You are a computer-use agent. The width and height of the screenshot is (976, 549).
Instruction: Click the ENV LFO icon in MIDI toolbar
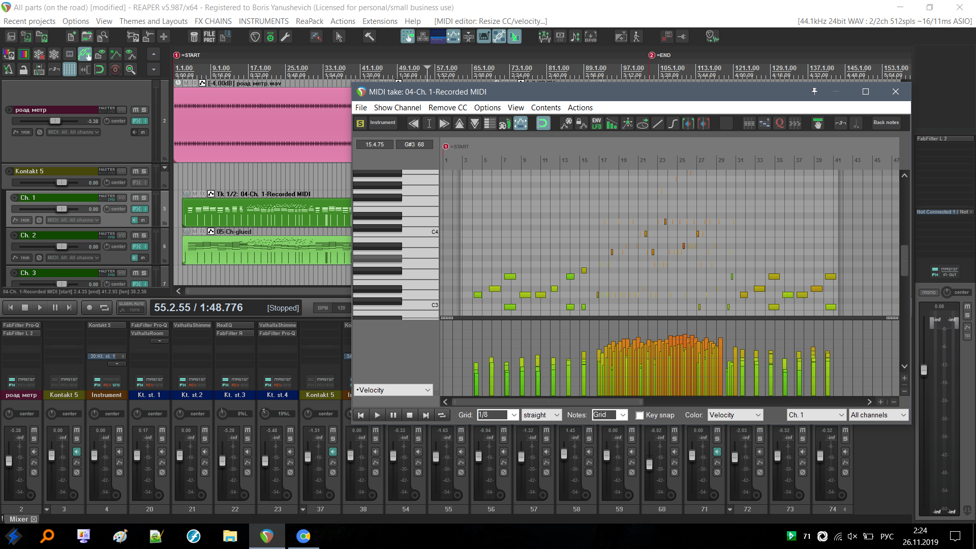click(596, 124)
